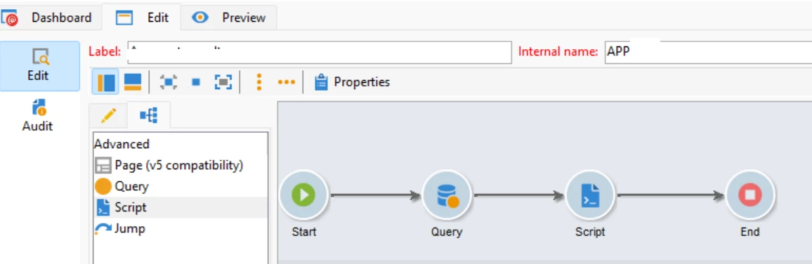This screenshot has height=264, width=812.
Task: Switch to the flow diagram palette tab
Action: click(x=149, y=116)
